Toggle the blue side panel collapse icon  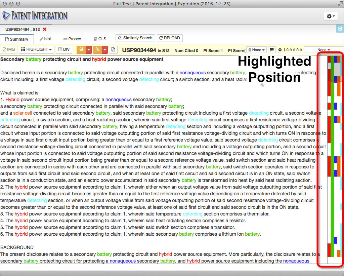coord(340,29)
